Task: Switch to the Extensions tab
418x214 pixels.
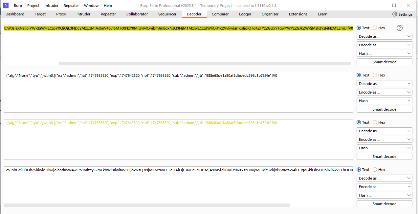Action: click(x=298, y=14)
